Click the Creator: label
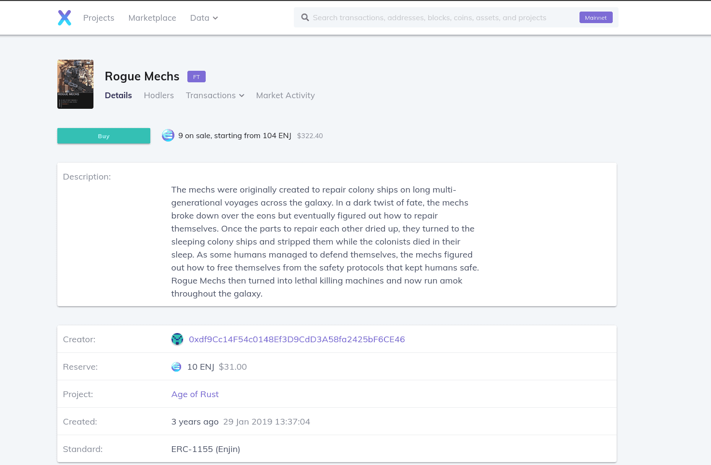The image size is (711, 465). click(79, 339)
